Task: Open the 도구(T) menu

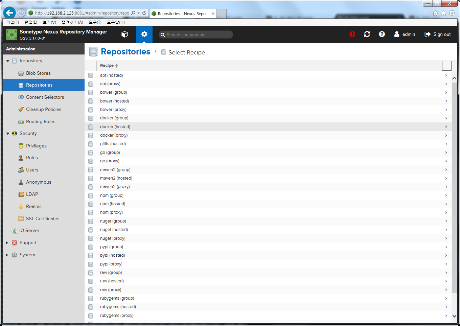Action: click(95, 22)
